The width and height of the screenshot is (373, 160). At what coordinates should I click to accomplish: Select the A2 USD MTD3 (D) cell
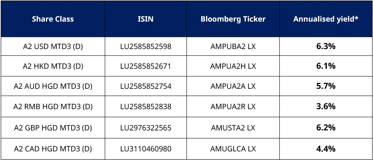click(53, 47)
